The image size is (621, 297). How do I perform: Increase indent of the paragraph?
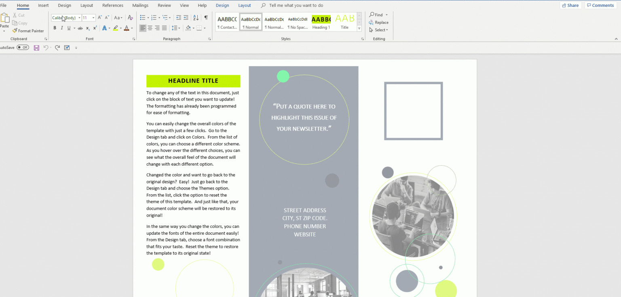(x=186, y=17)
